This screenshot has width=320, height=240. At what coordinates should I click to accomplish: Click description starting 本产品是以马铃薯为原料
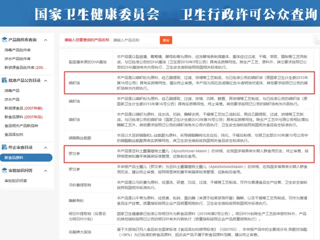(x=212, y=185)
